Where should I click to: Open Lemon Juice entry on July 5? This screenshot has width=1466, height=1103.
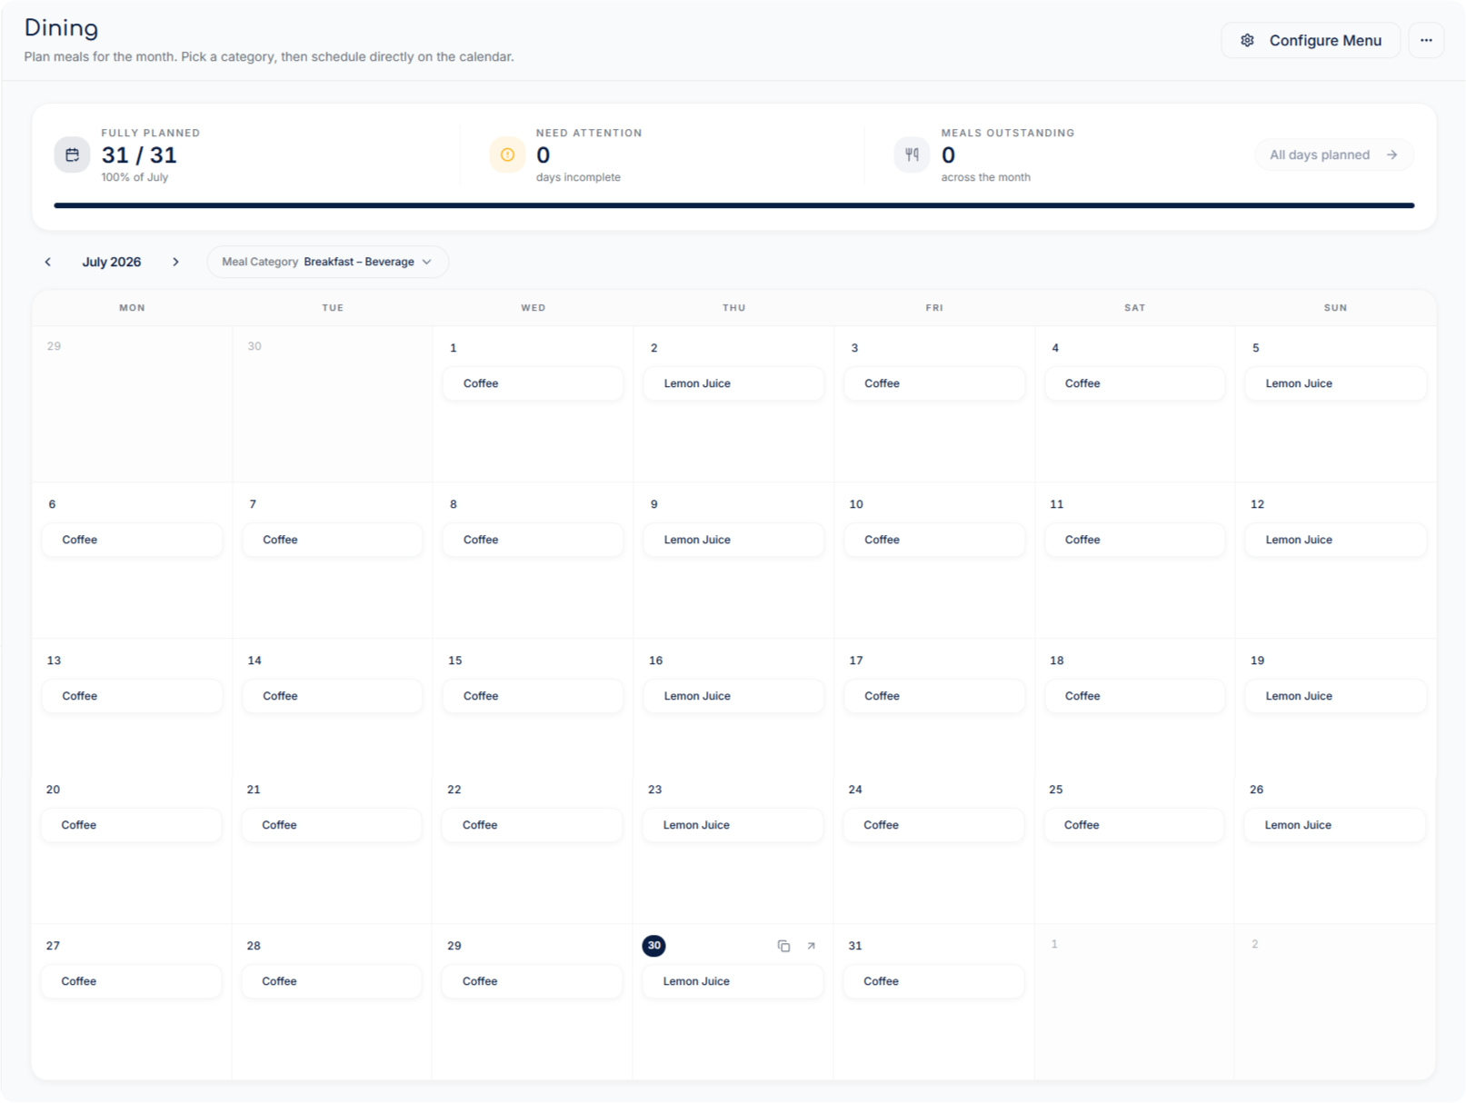(x=1335, y=383)
